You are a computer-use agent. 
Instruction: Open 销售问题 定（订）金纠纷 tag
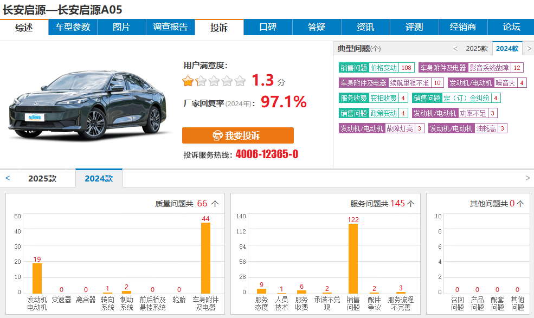point(456,98)
